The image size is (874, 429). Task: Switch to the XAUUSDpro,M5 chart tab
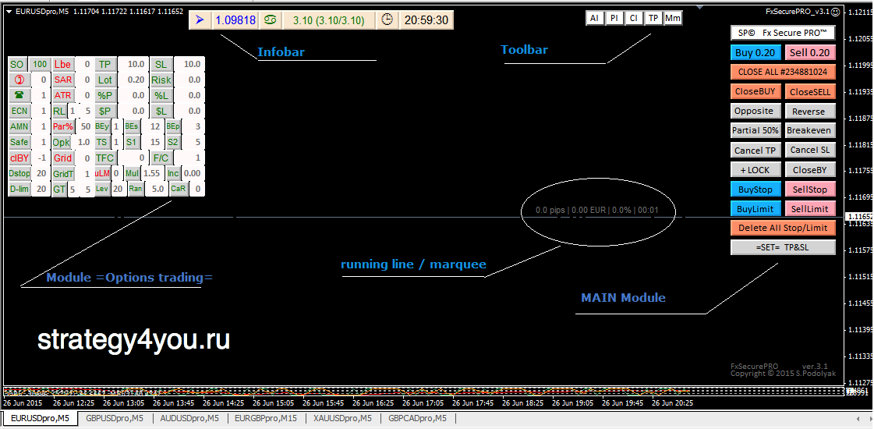tap(343, 419)
